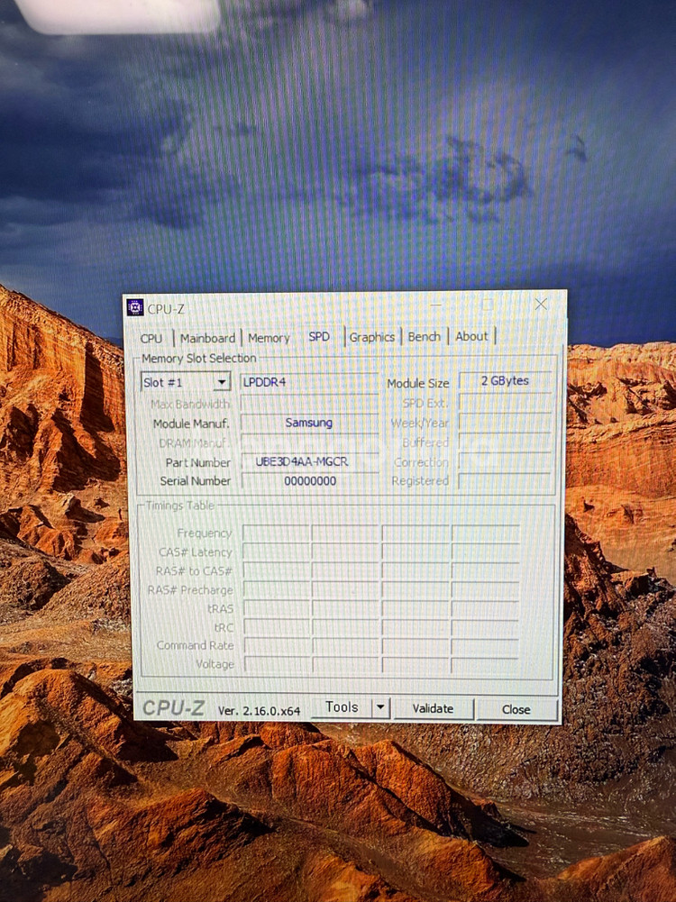Expand the Tools menu arrow
Image resolution: width=676 pixels, height=902 pixels.
tap(381, 708)
